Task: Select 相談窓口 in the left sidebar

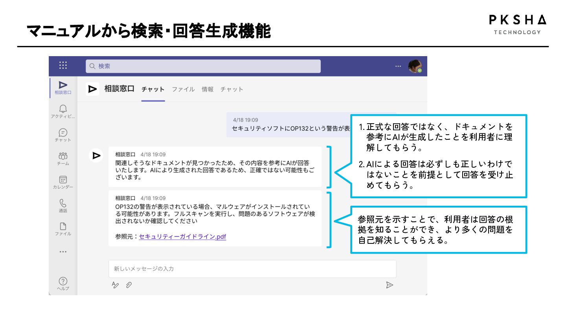Action: click(63, 88)
